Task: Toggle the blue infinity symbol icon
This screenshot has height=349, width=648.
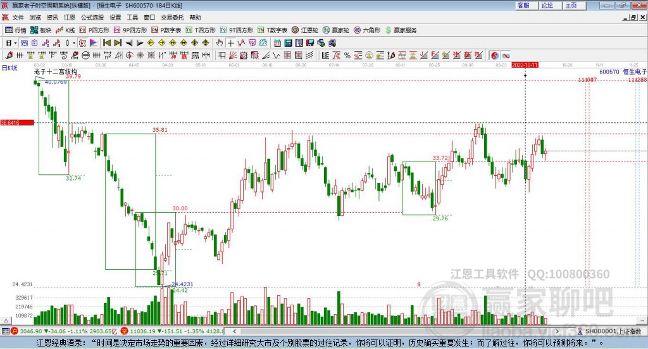Action: point(506,55)
